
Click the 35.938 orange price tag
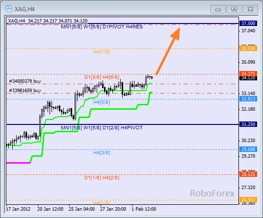coord(248,48)
